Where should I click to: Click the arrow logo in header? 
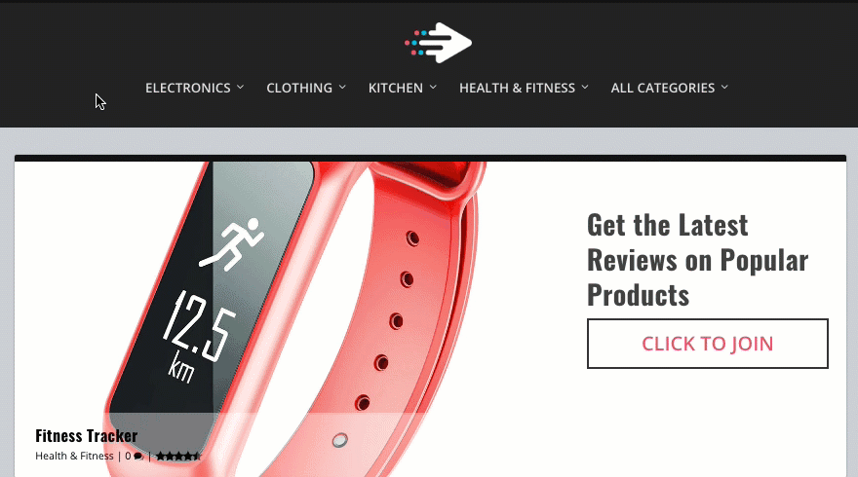click(x=439, y=43)
